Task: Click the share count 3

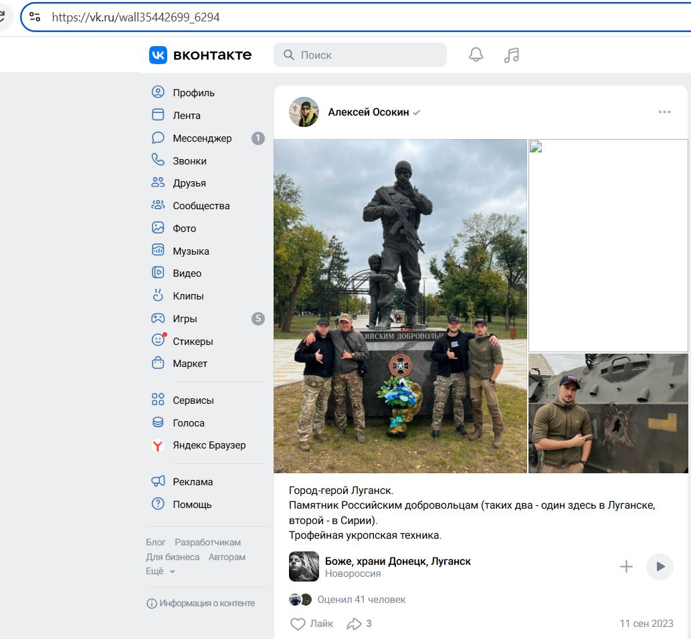Action: tap(369, 624)
